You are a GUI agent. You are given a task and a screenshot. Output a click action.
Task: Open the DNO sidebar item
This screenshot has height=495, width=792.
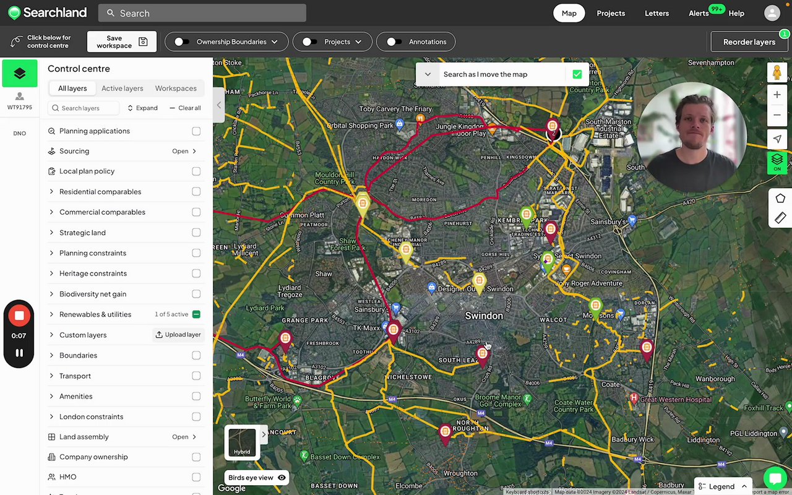pos(20,133)
